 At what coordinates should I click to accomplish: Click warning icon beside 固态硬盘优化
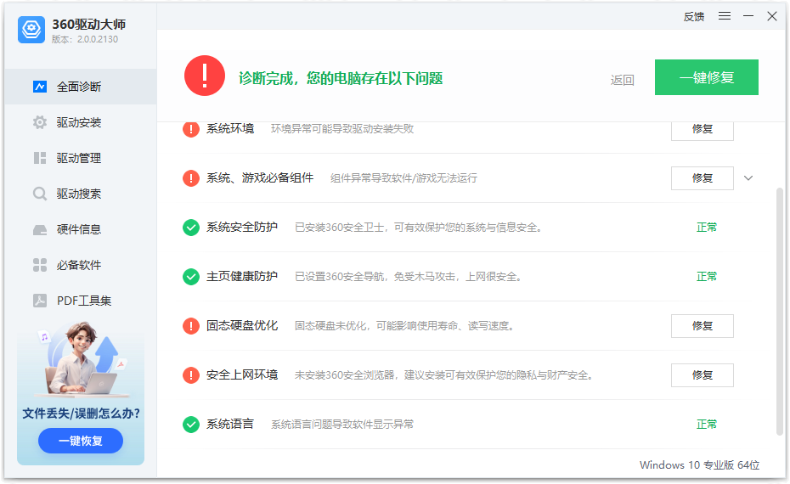(x=191, y=326)
